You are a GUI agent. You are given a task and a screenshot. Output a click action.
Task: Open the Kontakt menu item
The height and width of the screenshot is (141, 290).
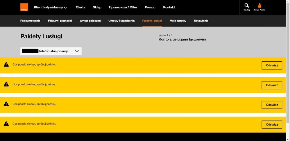tap(169, 7)
